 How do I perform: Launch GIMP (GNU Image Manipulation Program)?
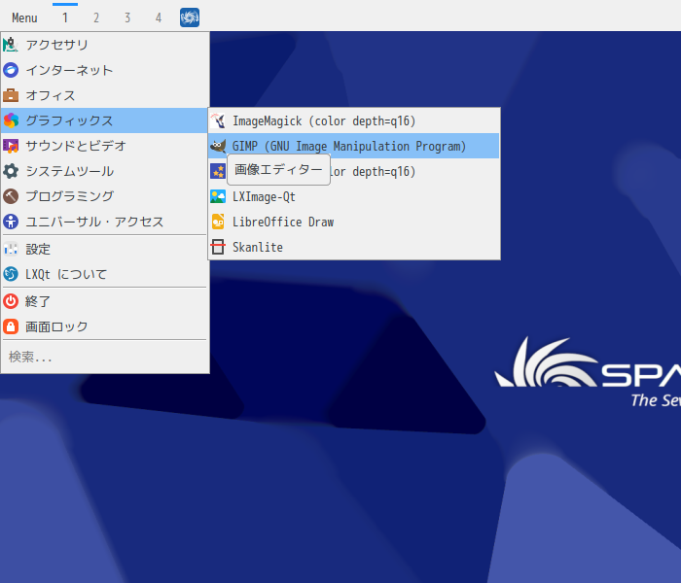click(x=354, y=146)
